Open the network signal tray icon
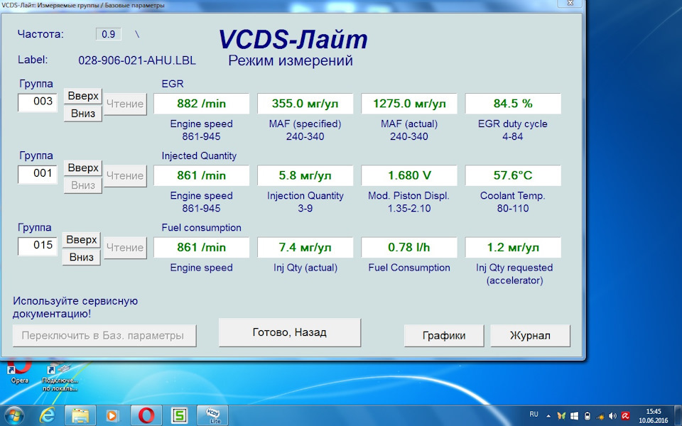This screenshot has height=426, width=682. [x=600, y=416]
